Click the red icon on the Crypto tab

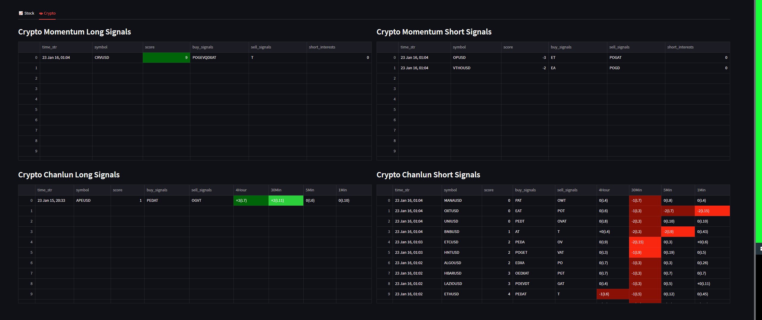tap(41, 13)
